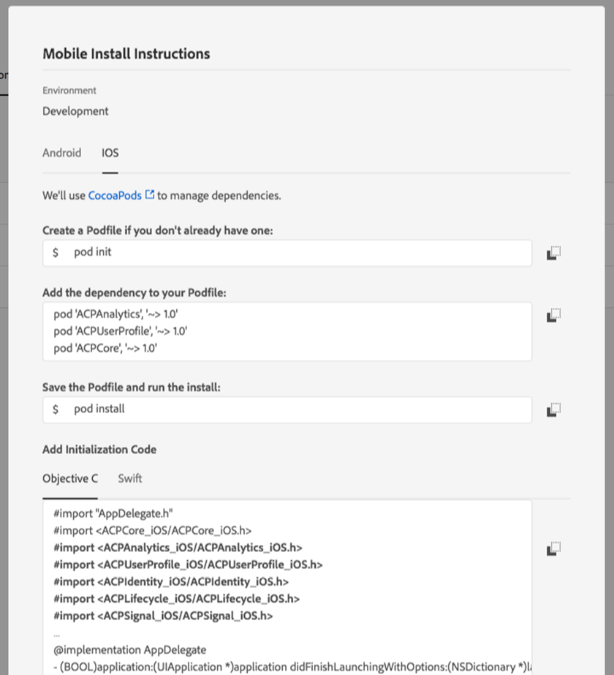Click the ACPLifecycle_iOS import line

176,598
